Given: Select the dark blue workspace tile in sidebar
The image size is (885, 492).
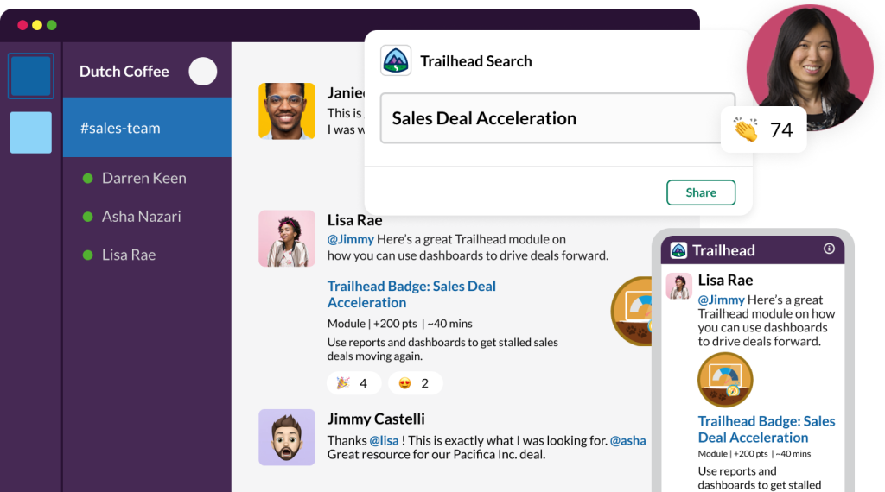Looking at the screenshot, I should click(30, 75).
